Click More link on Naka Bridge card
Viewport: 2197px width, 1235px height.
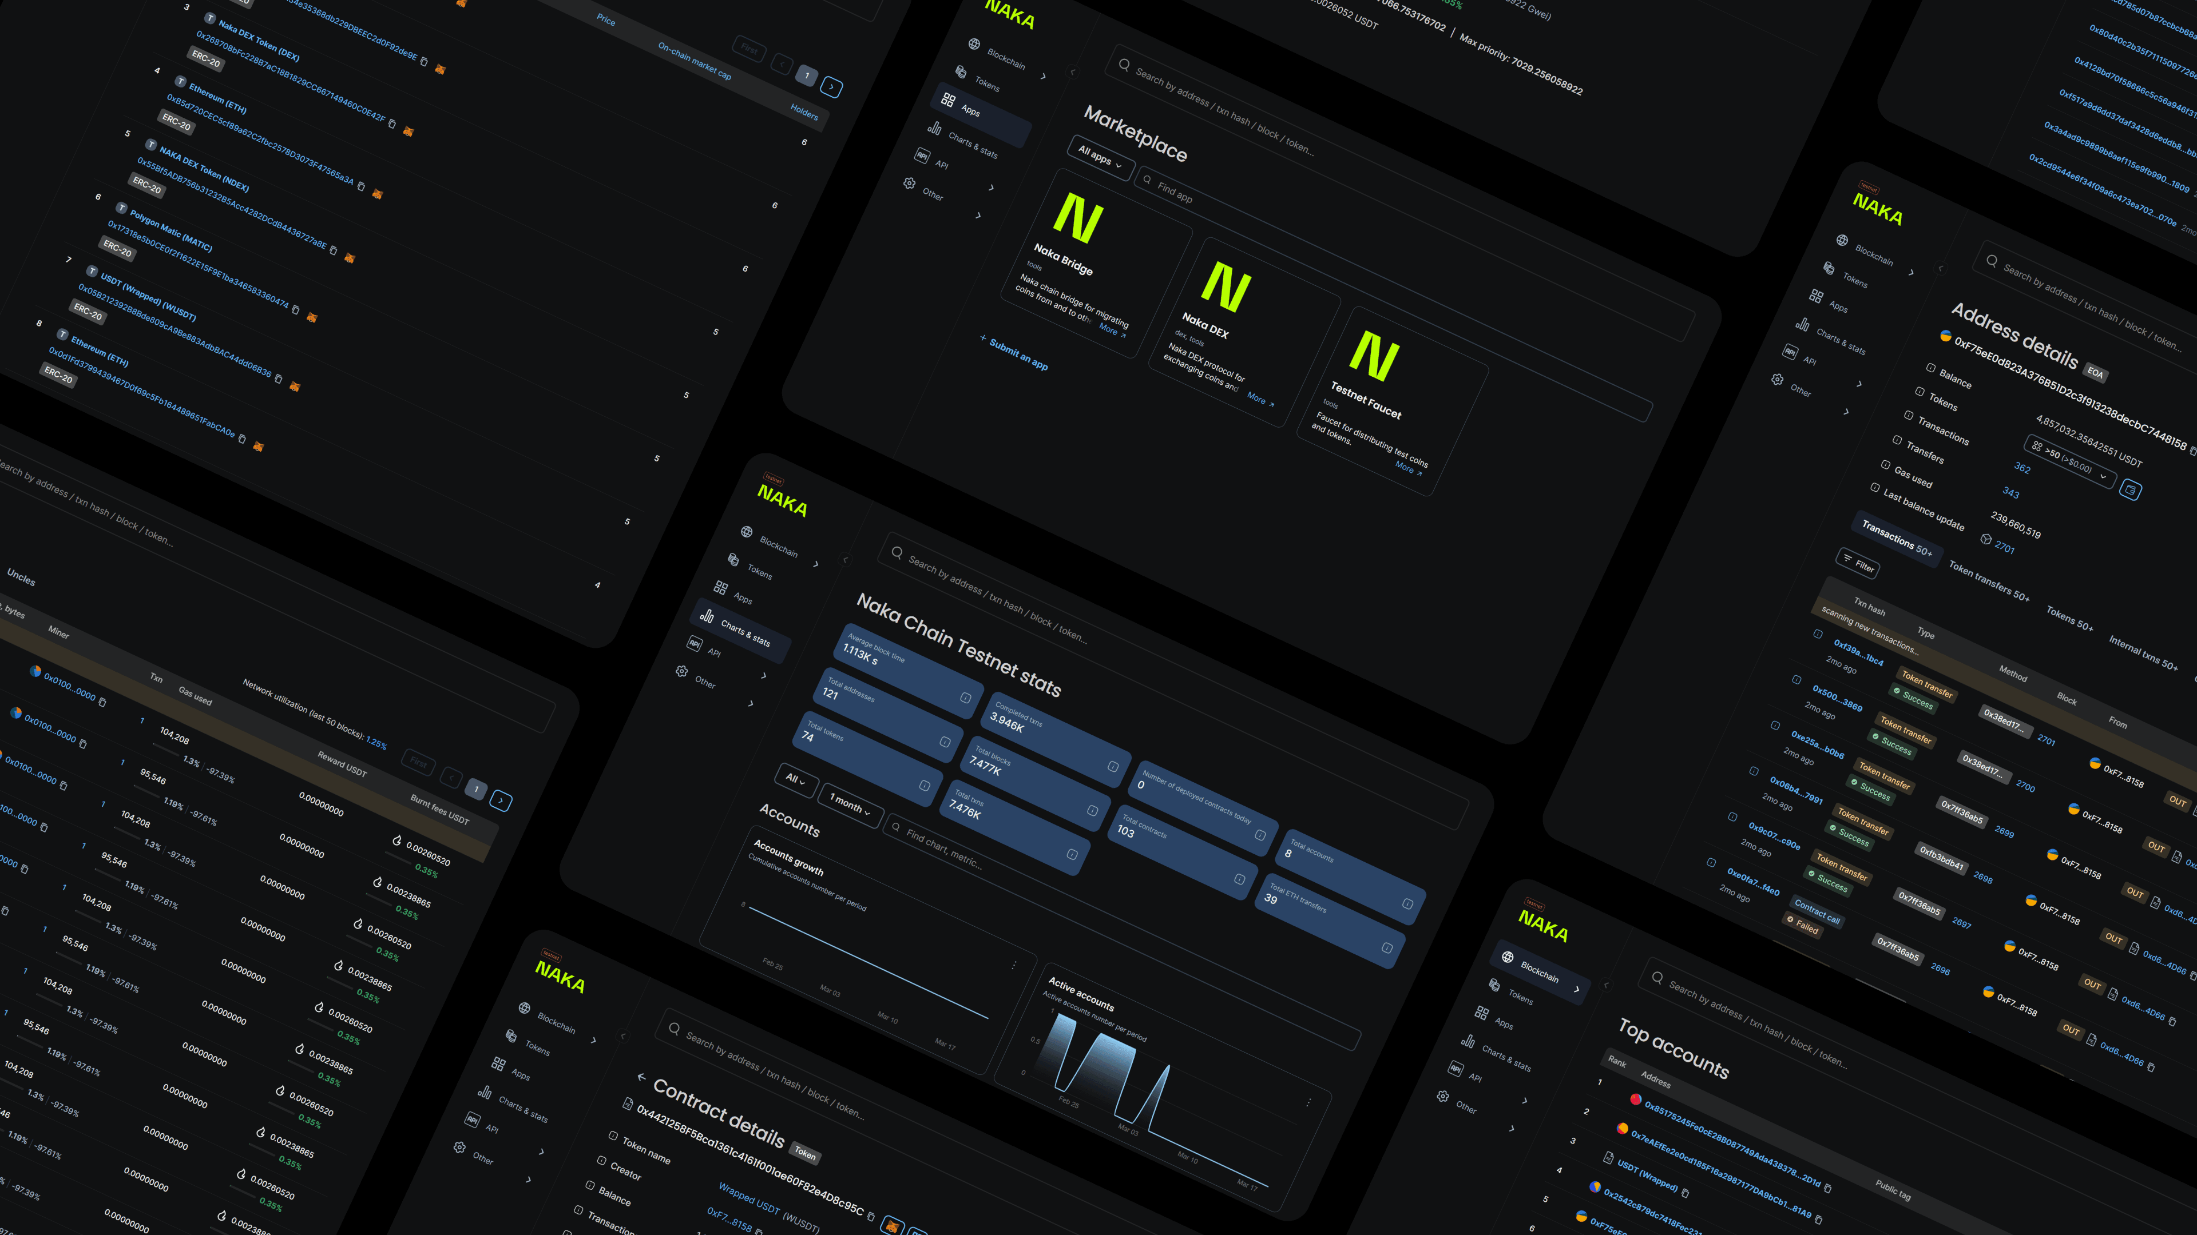1112,330
